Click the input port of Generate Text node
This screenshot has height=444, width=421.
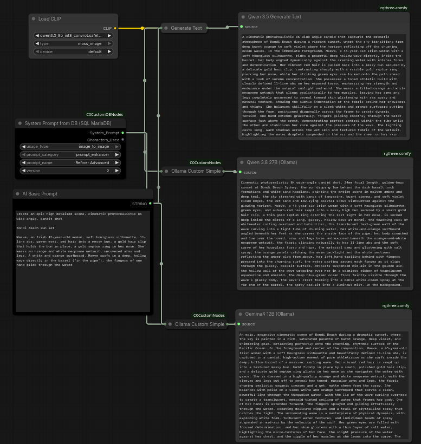[x=161, y=28]
